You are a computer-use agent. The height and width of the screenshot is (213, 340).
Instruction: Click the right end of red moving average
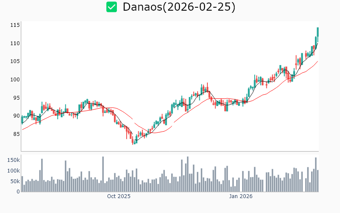tap(317, 61)
